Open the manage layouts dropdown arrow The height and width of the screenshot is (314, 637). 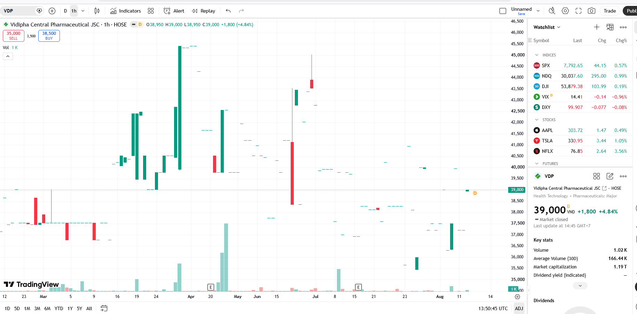[538, 11]
